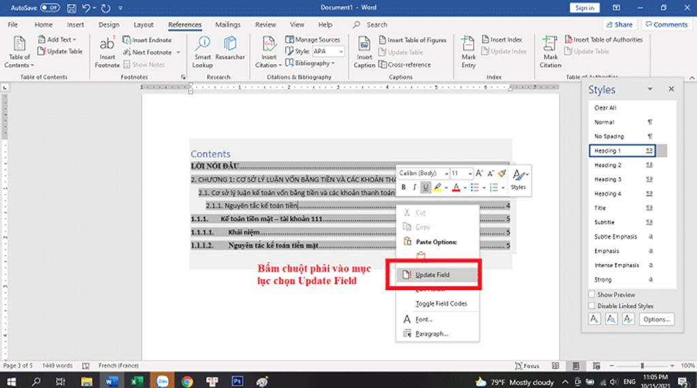Insert a footnote with the ab icon

coord(107,52)
